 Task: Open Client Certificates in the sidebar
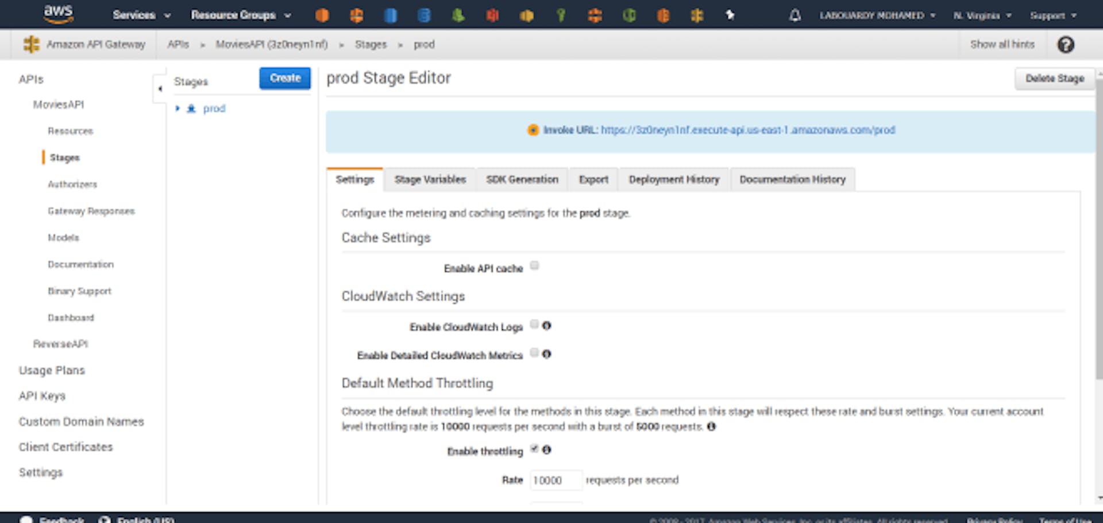tap(65, 447)
